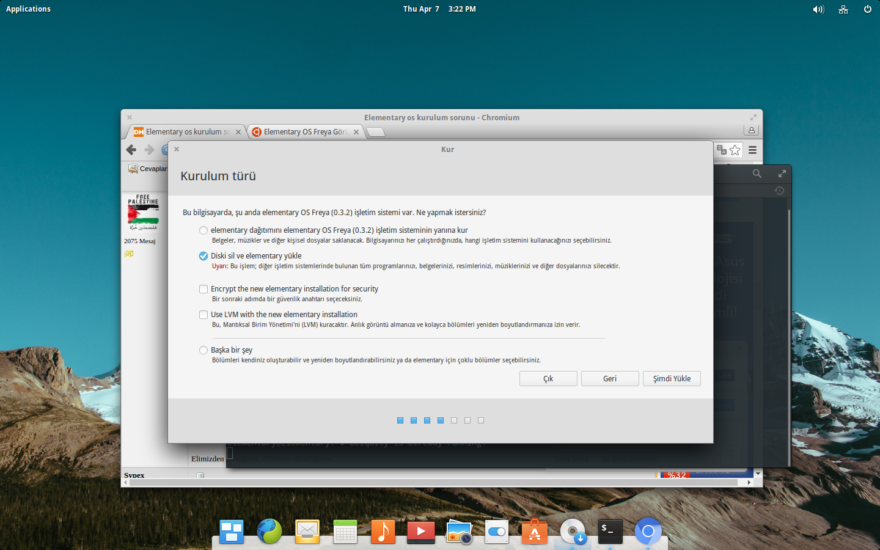Switch to 'Elementary OS Freya Gör' tab

pos(304,132)
